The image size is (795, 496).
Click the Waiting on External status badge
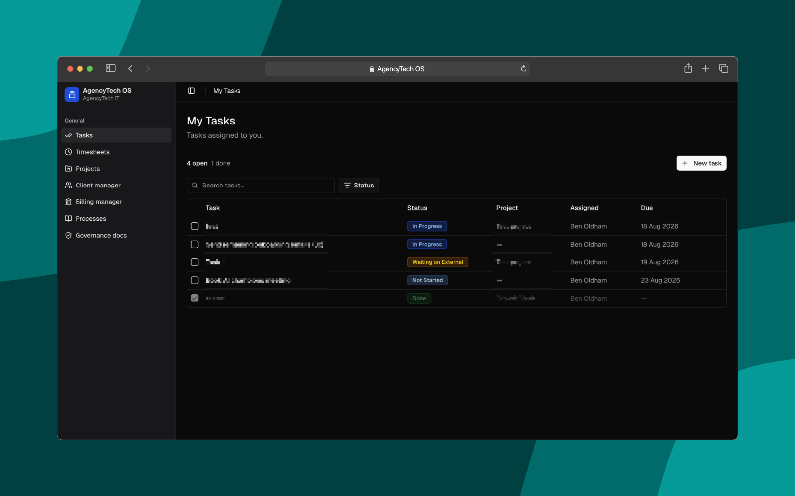coord(438,262)
